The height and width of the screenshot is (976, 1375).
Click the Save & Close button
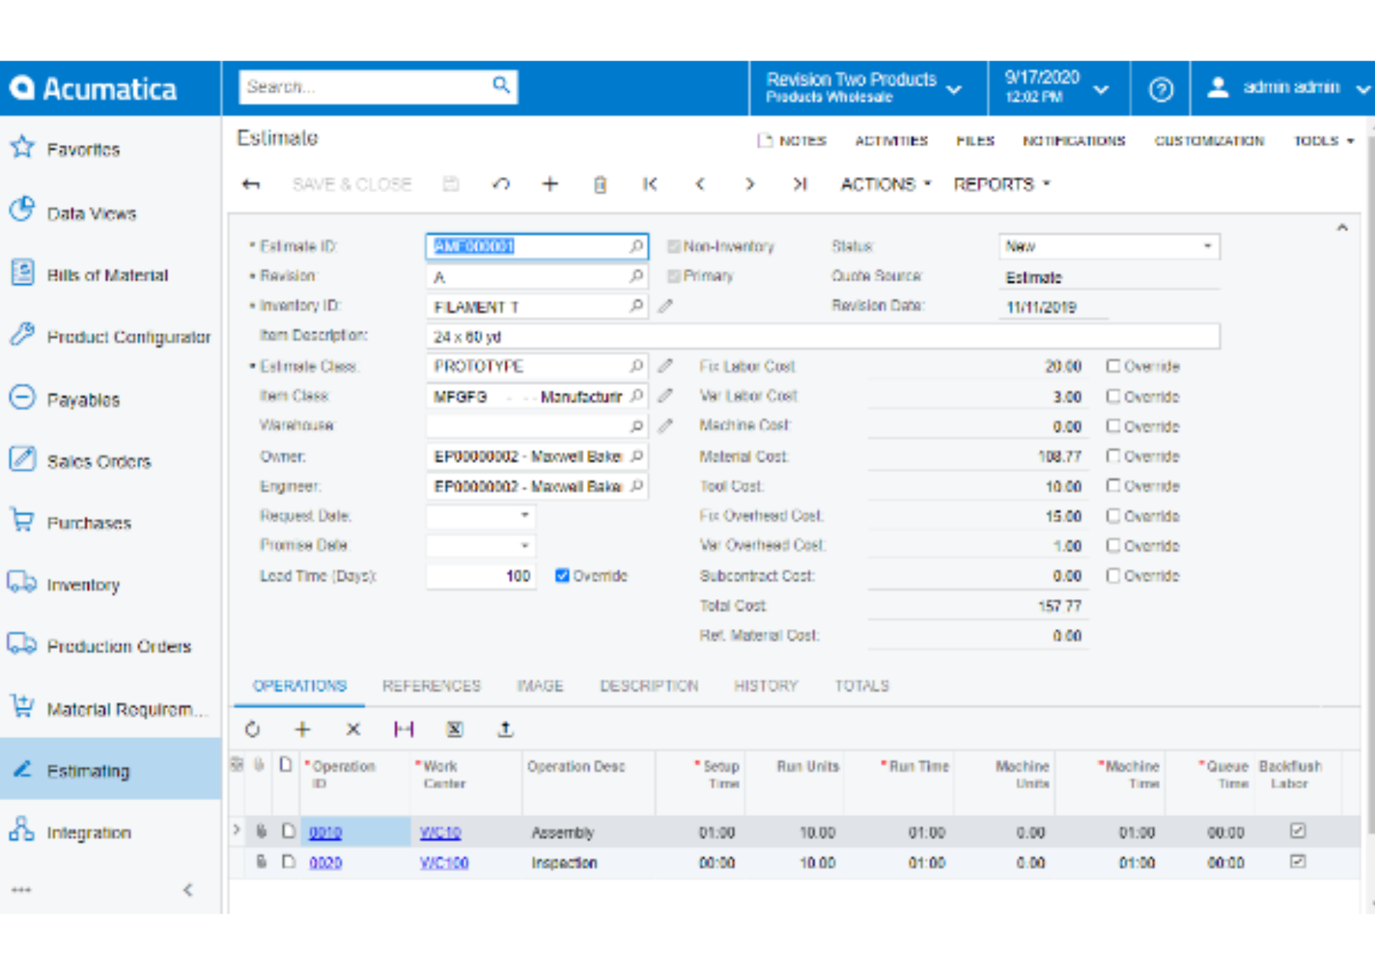coord(352,184)
